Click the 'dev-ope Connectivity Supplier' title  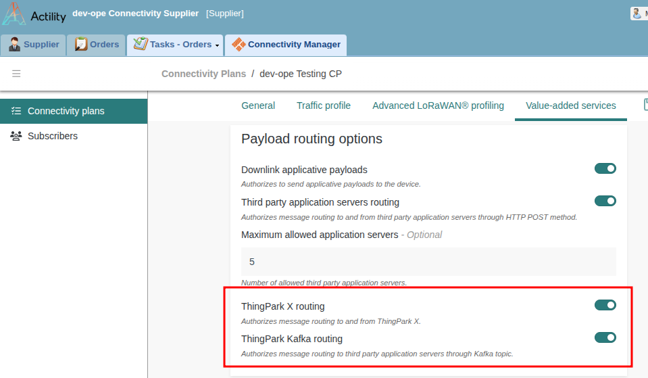136,14
